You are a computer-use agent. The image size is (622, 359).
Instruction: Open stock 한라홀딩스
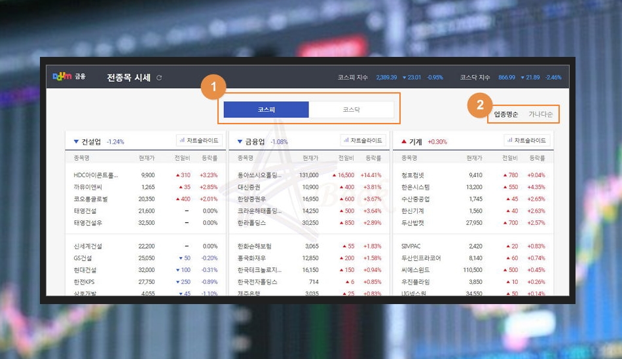point(251,223)
